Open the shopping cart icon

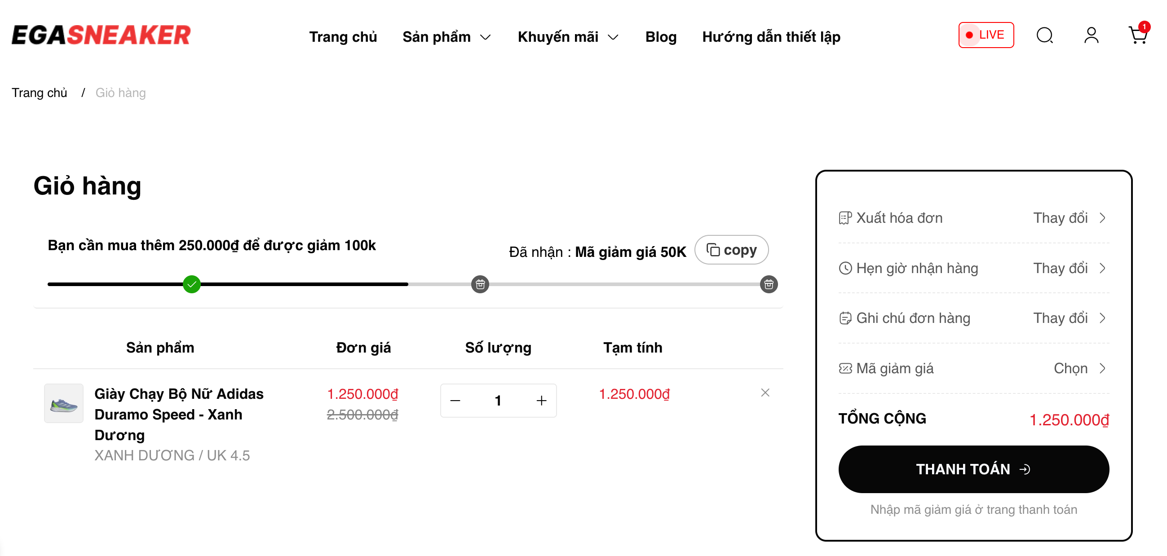point(1137,35)
